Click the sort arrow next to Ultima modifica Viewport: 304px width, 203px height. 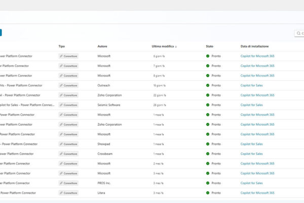click(176, 46)
